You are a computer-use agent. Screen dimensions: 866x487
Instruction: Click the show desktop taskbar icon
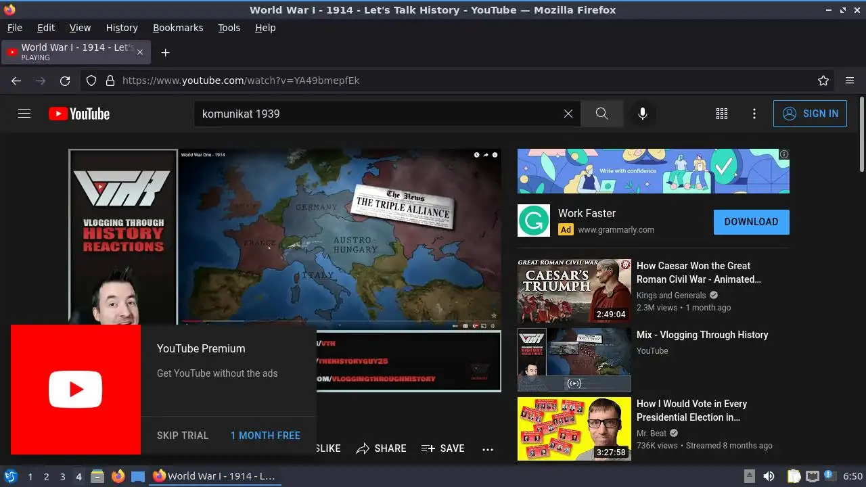pyautogui.click(x=138, y=476)
